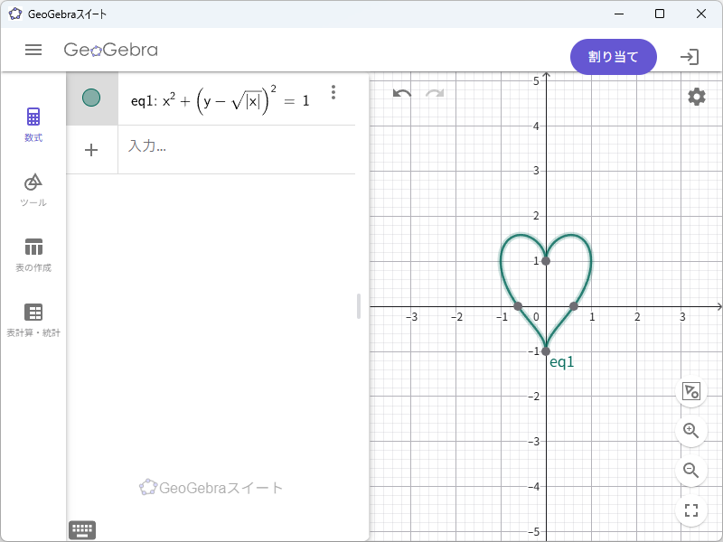Enter fullscreen mode
The height and width of the screenshot is (542, 723).
point(691,510)
